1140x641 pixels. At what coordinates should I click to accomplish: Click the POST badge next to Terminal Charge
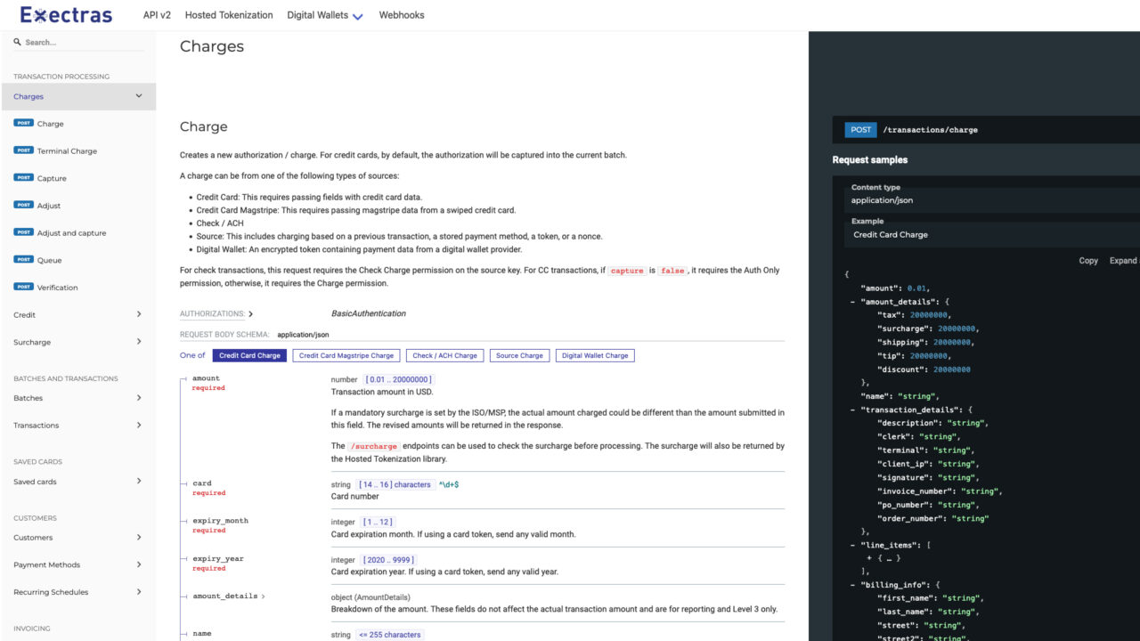[x=22, y=150]
